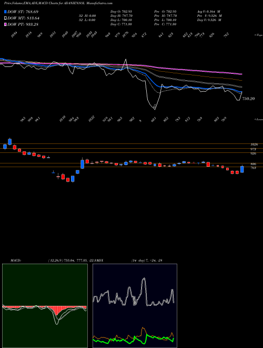Click the first tall blue candlestick at the chart start

pos(9,141)
